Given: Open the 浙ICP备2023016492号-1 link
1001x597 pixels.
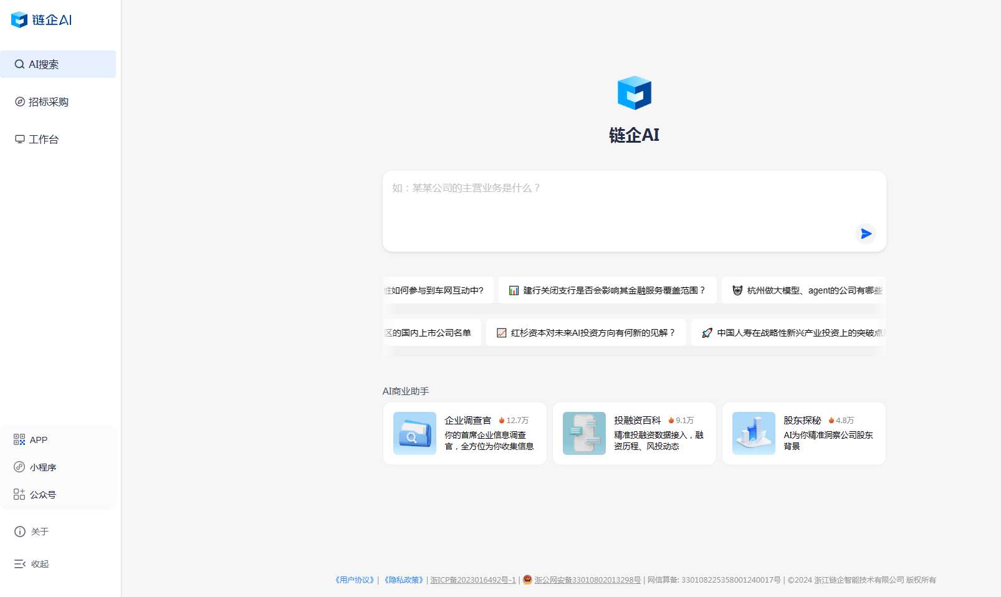Looking at the screenshot, I should [x=473, y=580].
